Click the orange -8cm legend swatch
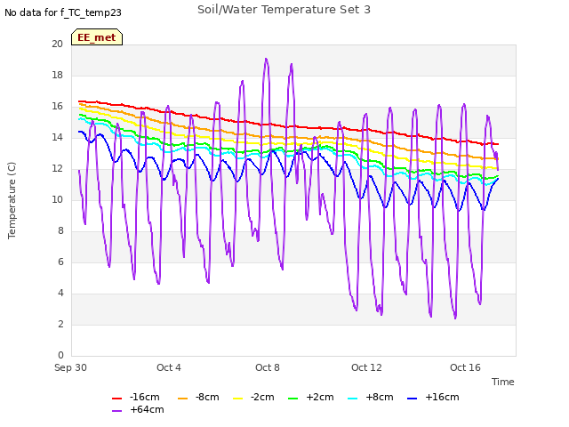Image resolution: width=569 pixels, height=427 pixels. (x=182, y=399)
